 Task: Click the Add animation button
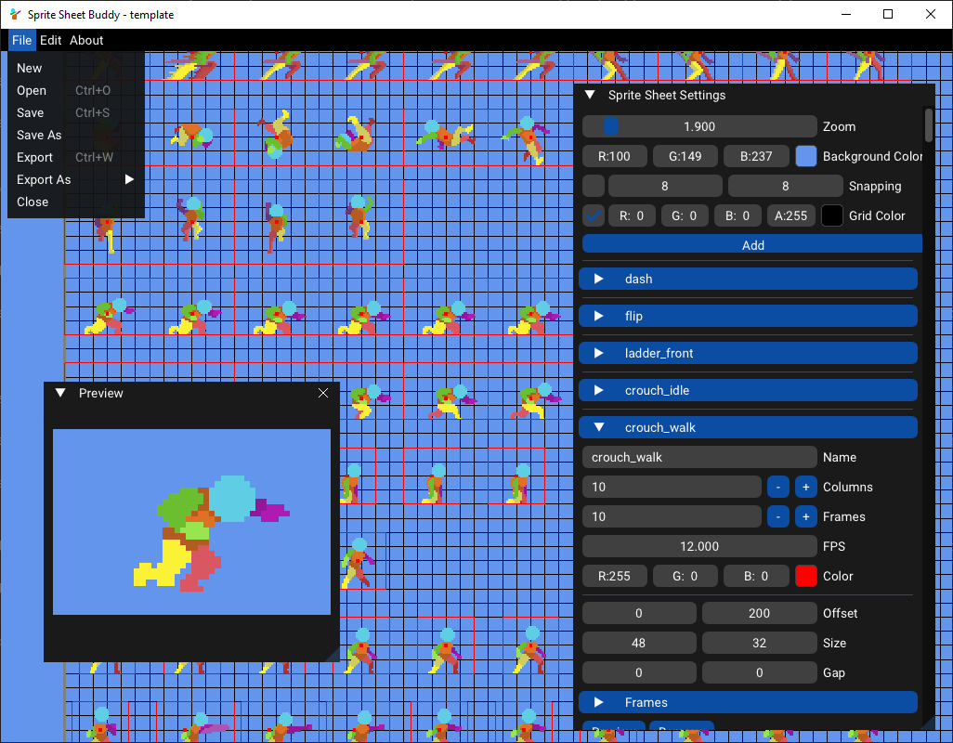tap(752, 245)
